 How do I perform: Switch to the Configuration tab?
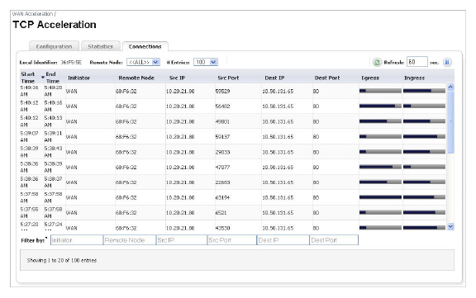[x=54, y=46]
